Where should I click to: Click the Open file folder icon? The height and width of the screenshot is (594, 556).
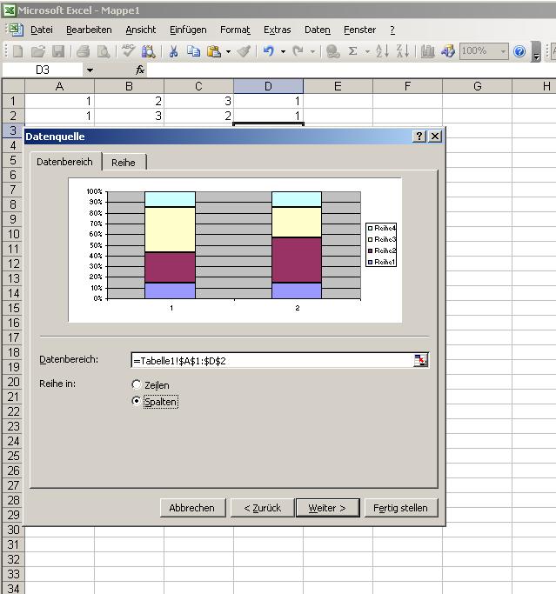coord(38,51)
